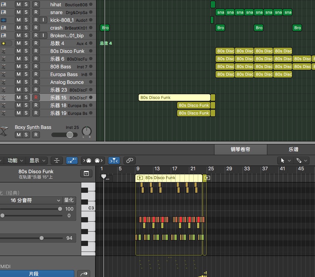The image size is (315, 277).
Task: Select 80s Disco Funk region on 乐器 18
Action: click(194, 105)
